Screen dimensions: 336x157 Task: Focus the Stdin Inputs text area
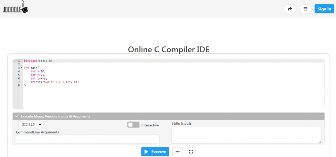pos(246,134)
